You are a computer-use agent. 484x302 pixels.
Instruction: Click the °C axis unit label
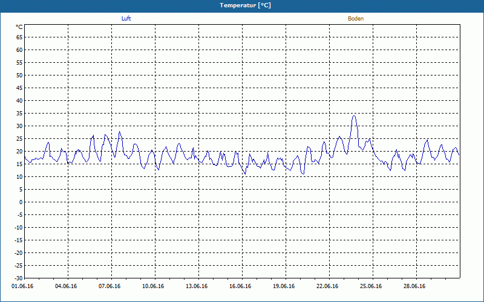pyautogui.click(x=19, y=27)
